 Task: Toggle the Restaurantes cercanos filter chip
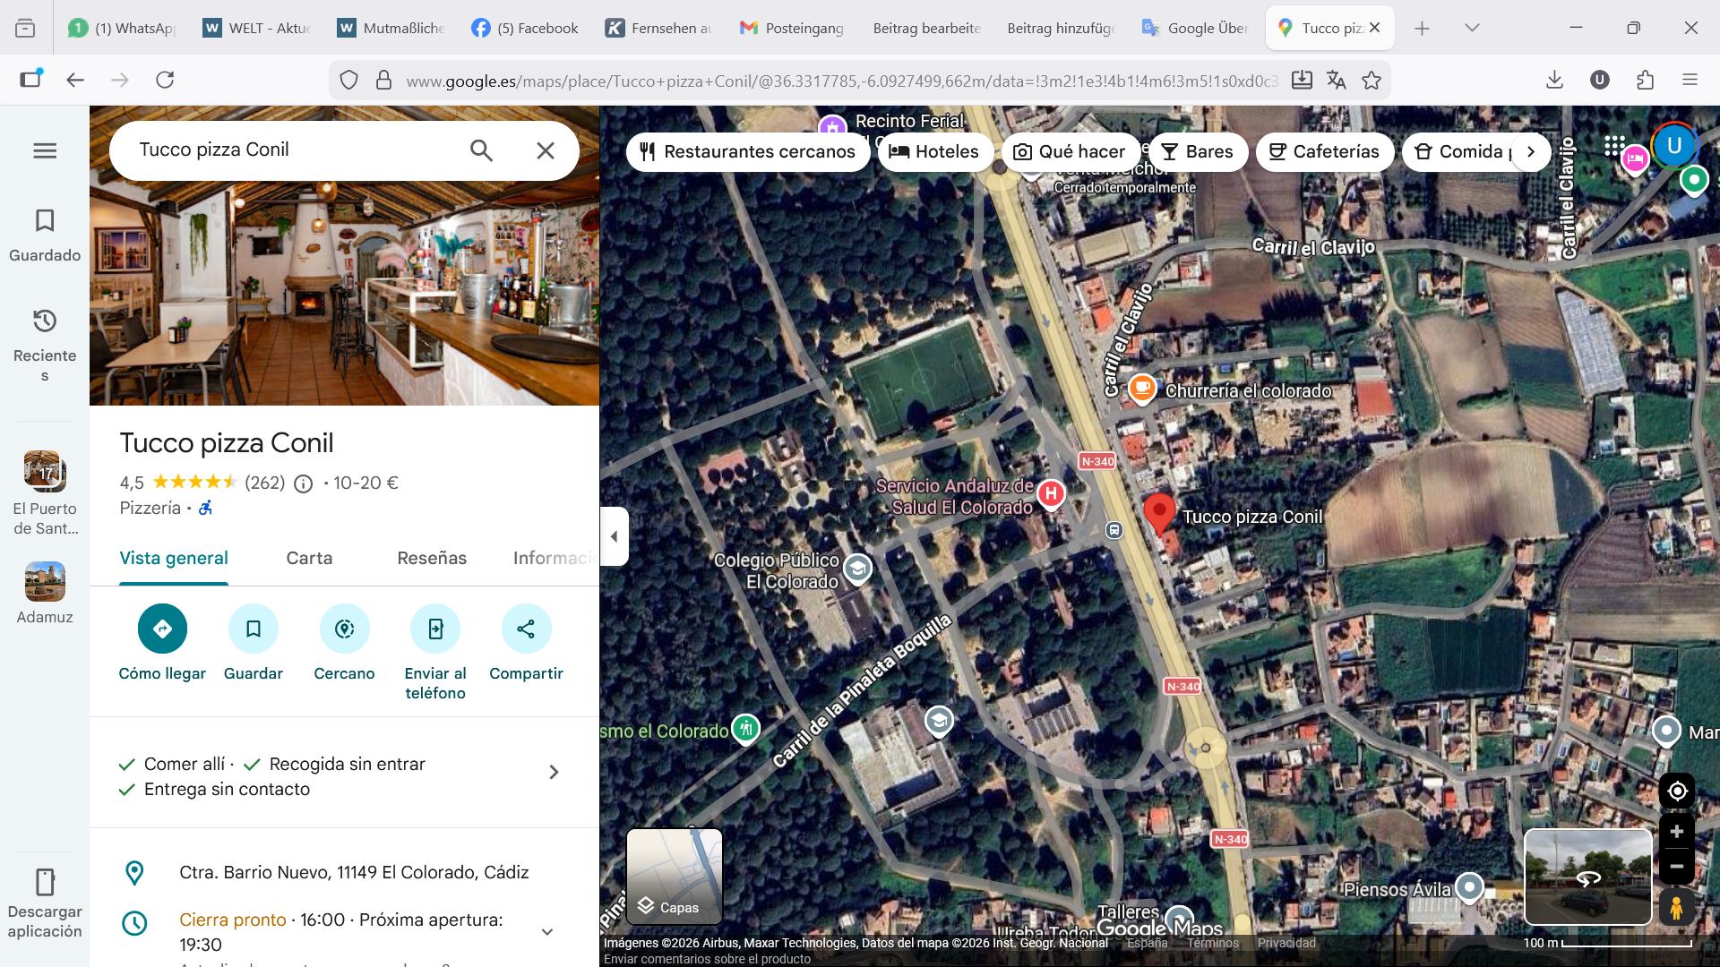coord(748,152)
